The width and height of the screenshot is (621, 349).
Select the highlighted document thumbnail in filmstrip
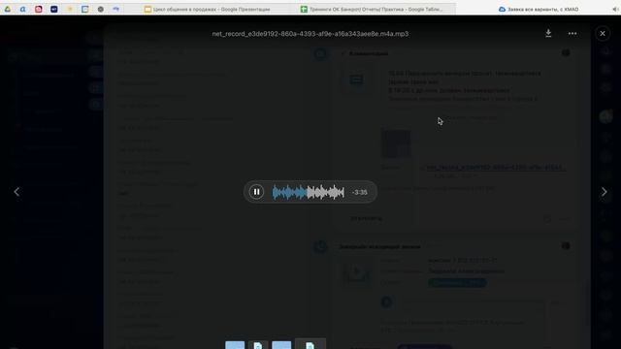click(x=310, y=344)
